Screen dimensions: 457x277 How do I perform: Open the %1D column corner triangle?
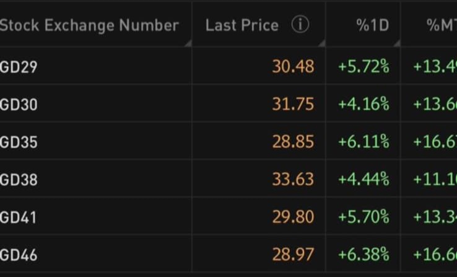(396, 43)
